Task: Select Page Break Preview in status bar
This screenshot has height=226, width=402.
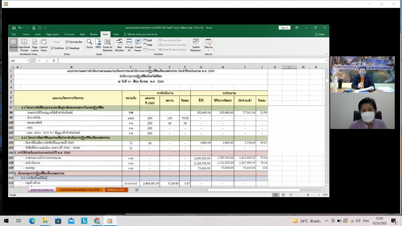Action: point(291,195)
